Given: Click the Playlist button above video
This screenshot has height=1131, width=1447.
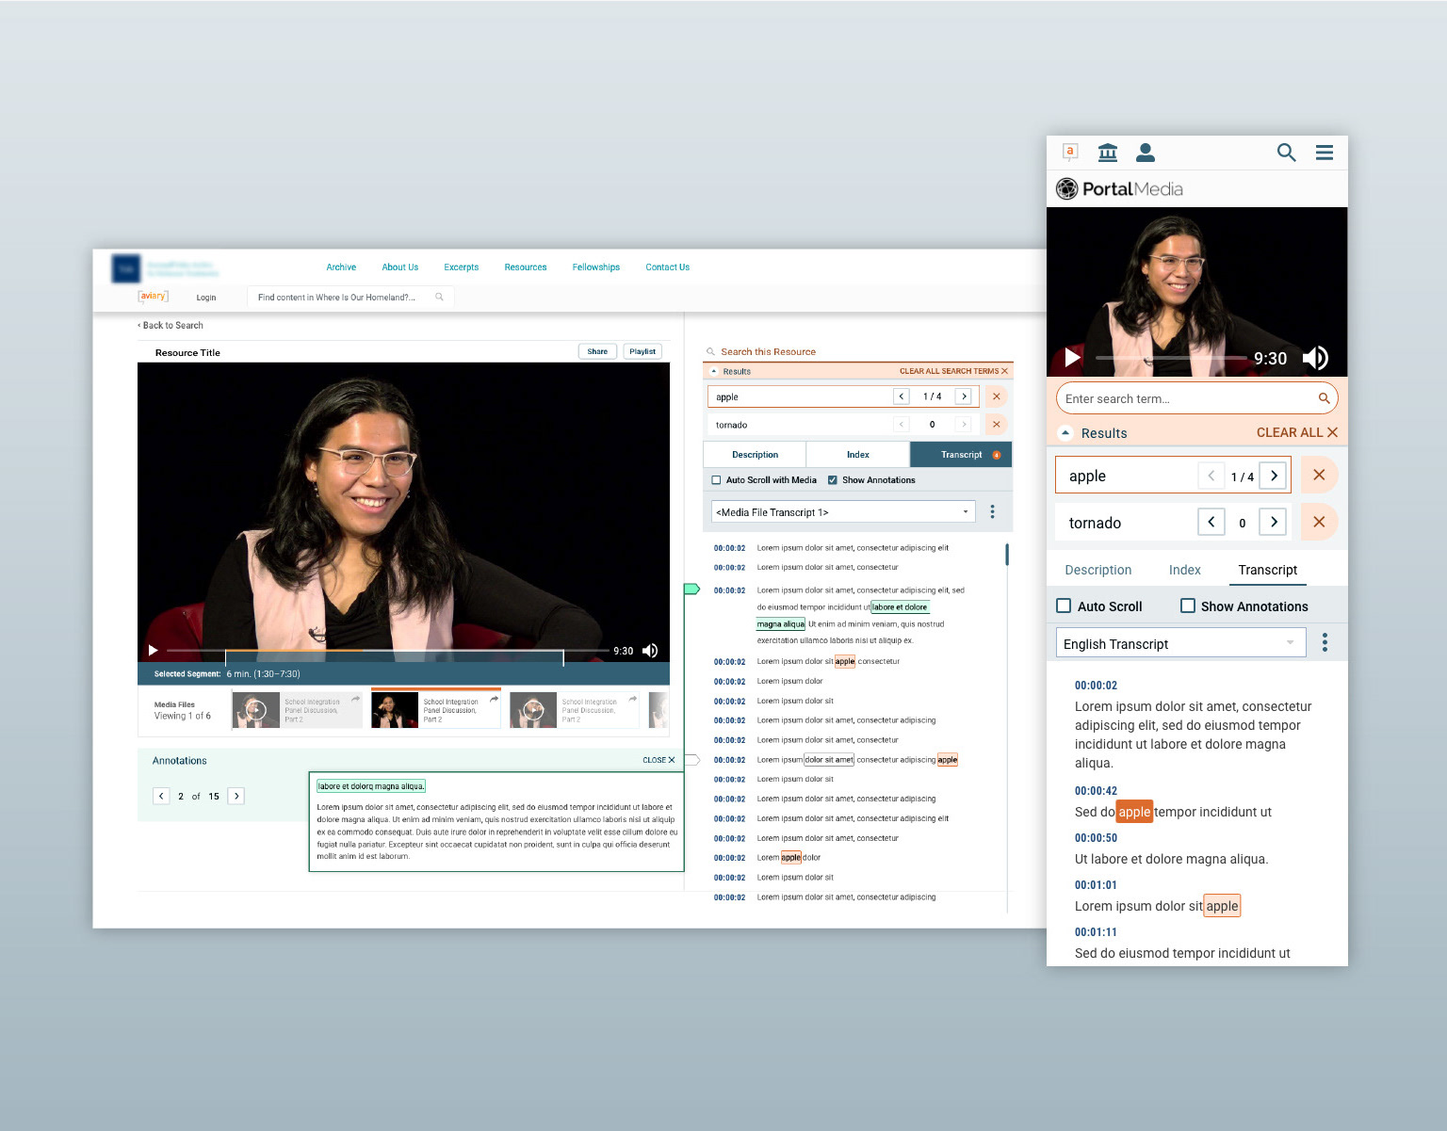Looking at the screenshot, I should (x=642, y=351).
